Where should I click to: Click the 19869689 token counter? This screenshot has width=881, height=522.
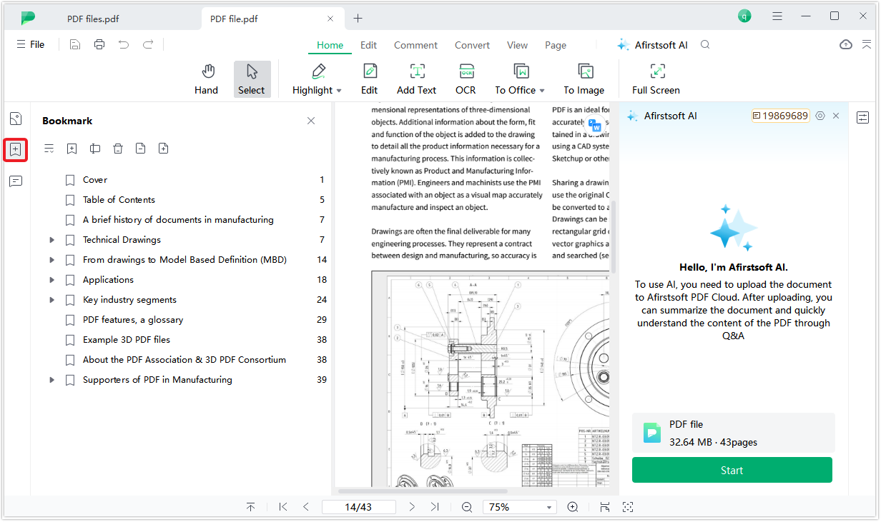[x=780, y=116]
